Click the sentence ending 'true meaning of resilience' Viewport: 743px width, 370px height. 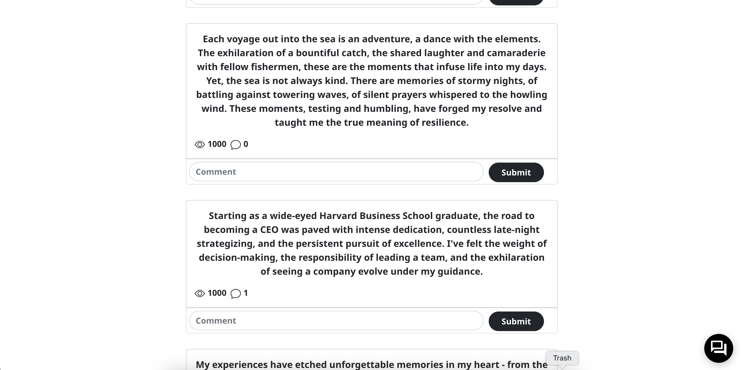(x=371, y=115)
